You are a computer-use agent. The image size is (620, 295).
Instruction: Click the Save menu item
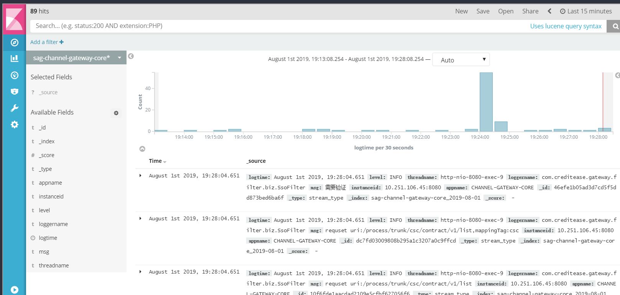pos(483,11)
